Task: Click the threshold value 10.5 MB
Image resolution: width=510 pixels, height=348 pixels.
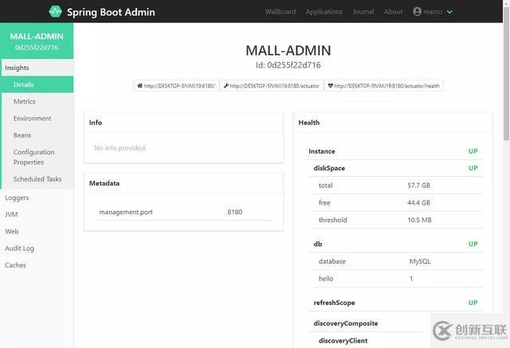Action: [420, 220]
